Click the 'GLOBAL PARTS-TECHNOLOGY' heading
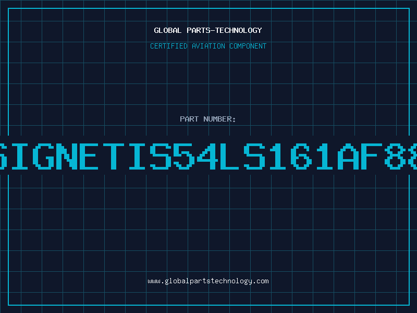417x313 pixels. 208,30
